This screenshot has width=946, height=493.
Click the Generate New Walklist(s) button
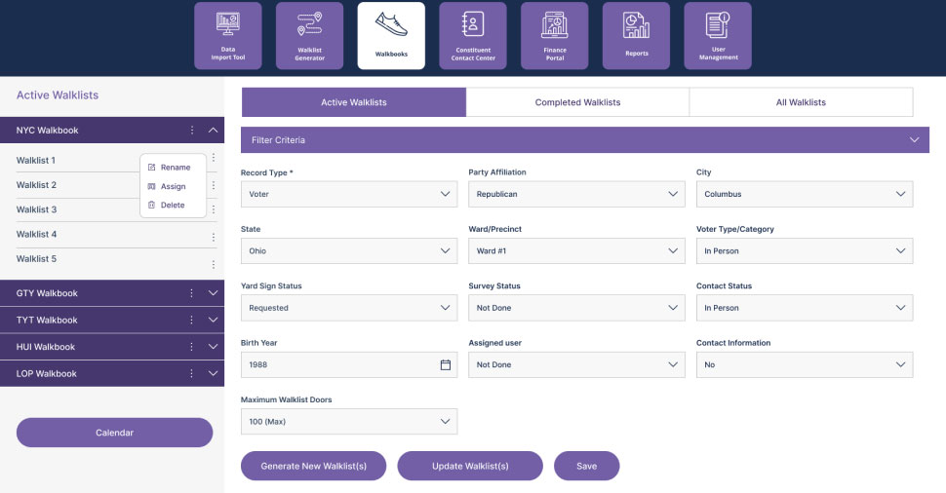click(x=313, y=466)
